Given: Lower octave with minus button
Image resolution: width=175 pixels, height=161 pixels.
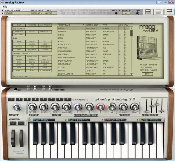Looking at the screenshot, I should pyautogui.click(x=13, y=123).
